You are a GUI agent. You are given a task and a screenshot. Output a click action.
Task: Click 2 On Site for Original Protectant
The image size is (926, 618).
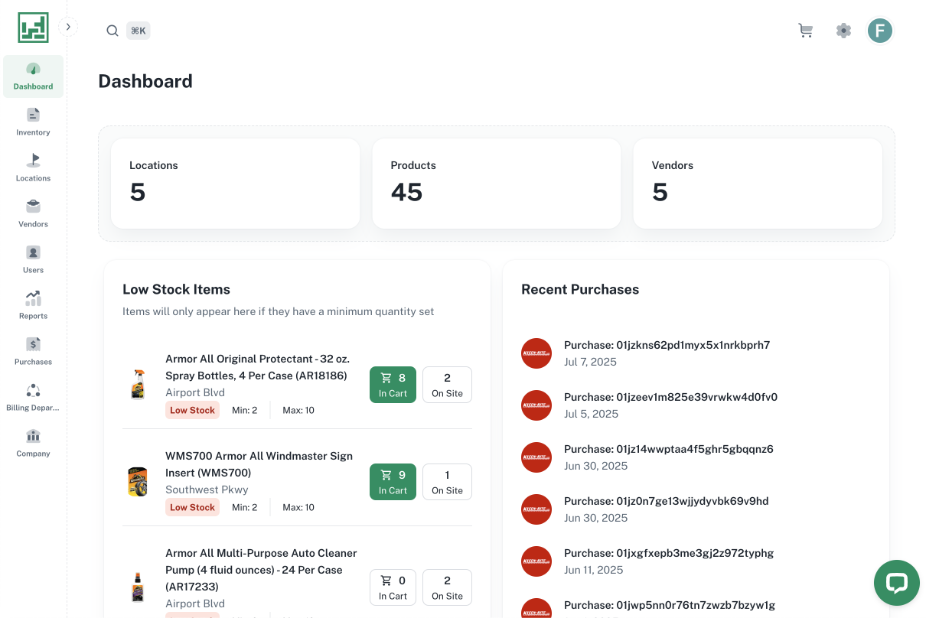coord(447,384)
